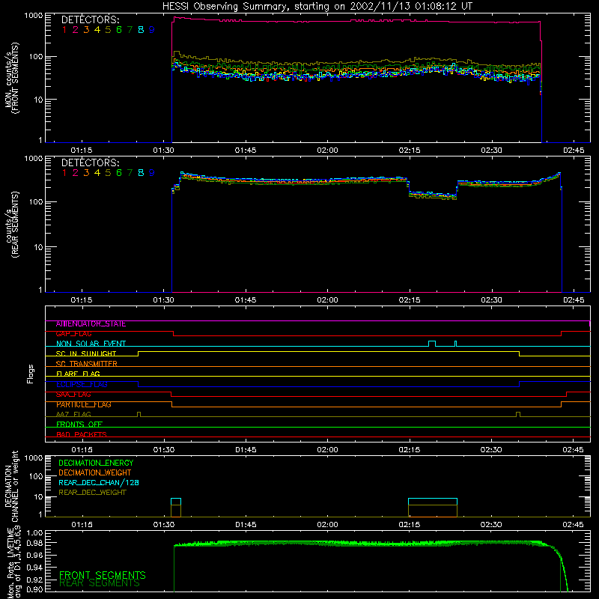This screenshot has width=599, height=599.
Task: Click the REAR_DEC_CHAN/128 legend entry
Action: tap(99, 482)
